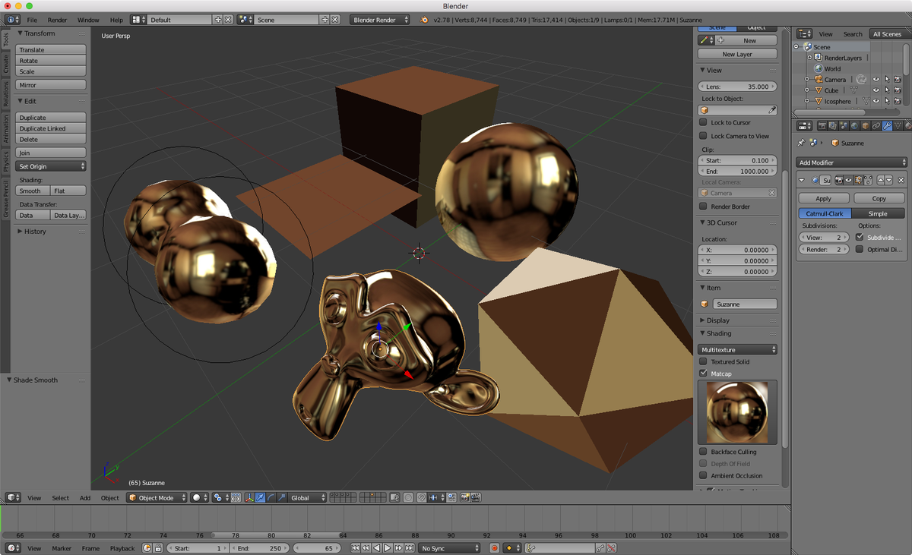912x555 pixels.
Task: Click the Apply modifier button
Action: pyautogui.click(x=823, y=198)
